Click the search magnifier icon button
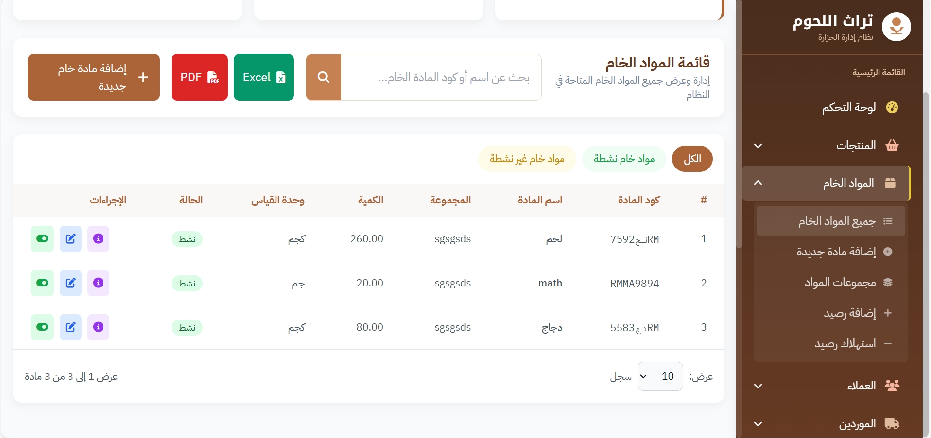This screenshot has width=931, height=438. point(324,77)
